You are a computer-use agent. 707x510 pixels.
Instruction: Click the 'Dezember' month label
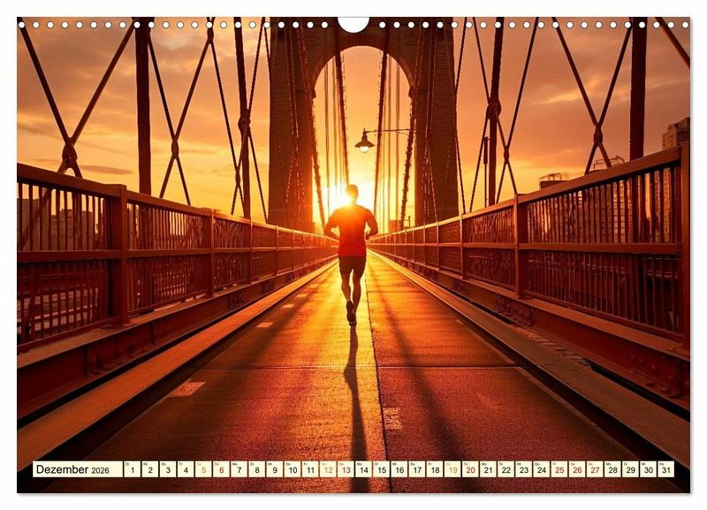[x=62, y=469]
